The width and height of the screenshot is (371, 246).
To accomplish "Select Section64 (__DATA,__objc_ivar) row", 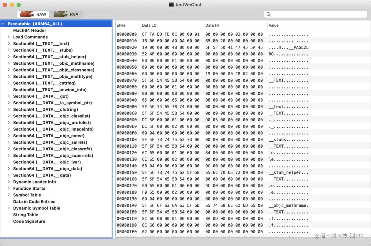I will click(56, 162).
